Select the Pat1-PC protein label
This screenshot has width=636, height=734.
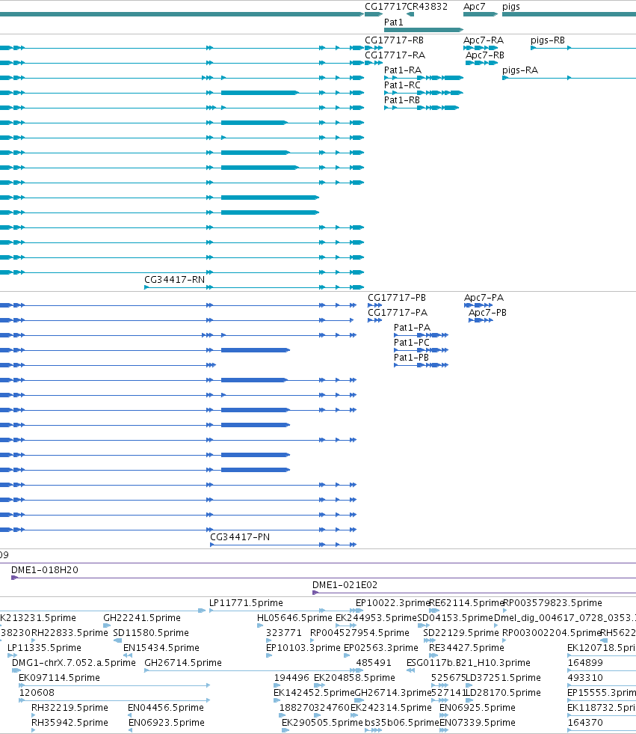[x=412, y=343]
